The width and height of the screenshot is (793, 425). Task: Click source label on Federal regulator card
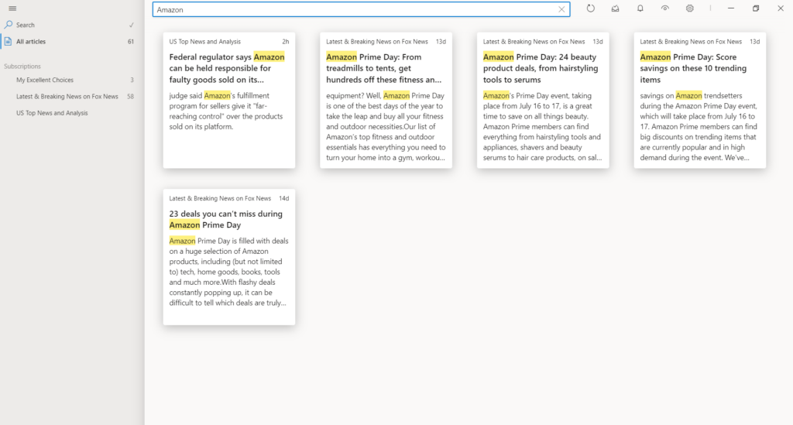tap(204, 42)
